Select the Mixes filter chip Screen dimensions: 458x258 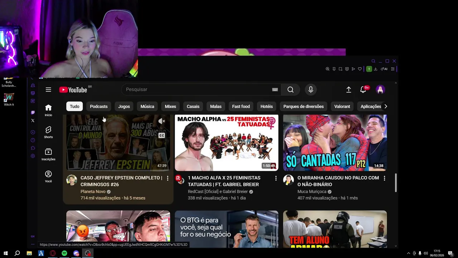pyautogui.click(x=170, y=106)
